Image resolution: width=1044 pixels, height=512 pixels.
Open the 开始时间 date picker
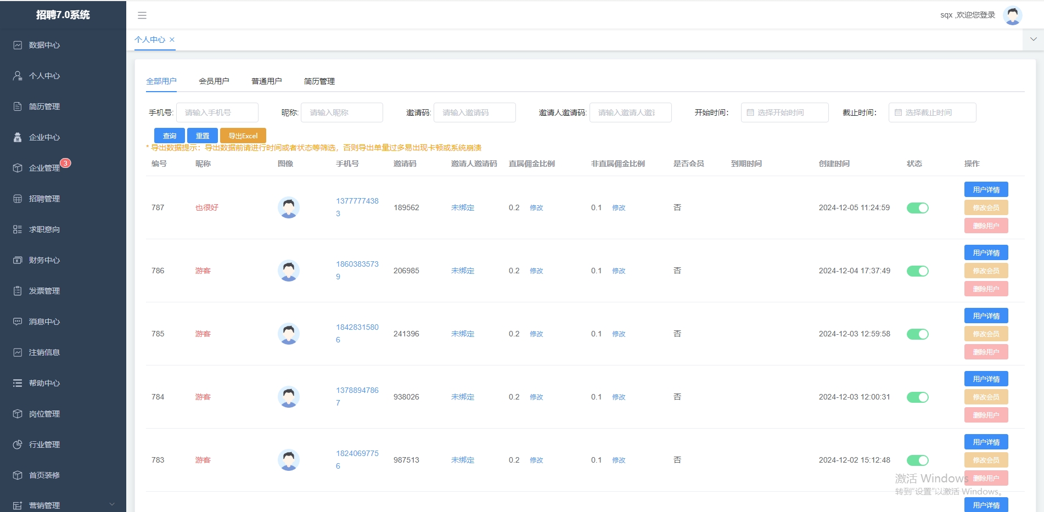pyautogui.click(x=785, y=112)
